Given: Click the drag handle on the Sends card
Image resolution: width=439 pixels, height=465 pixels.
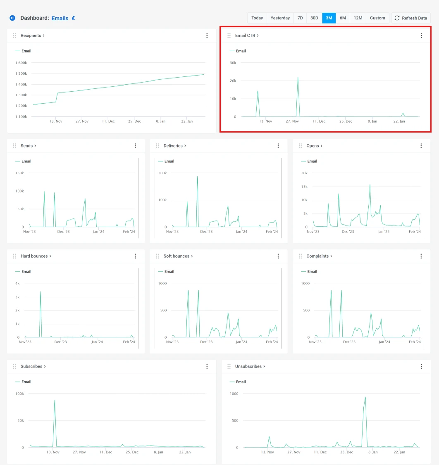Looking at the screenshot, I should [x=14, y=146].
